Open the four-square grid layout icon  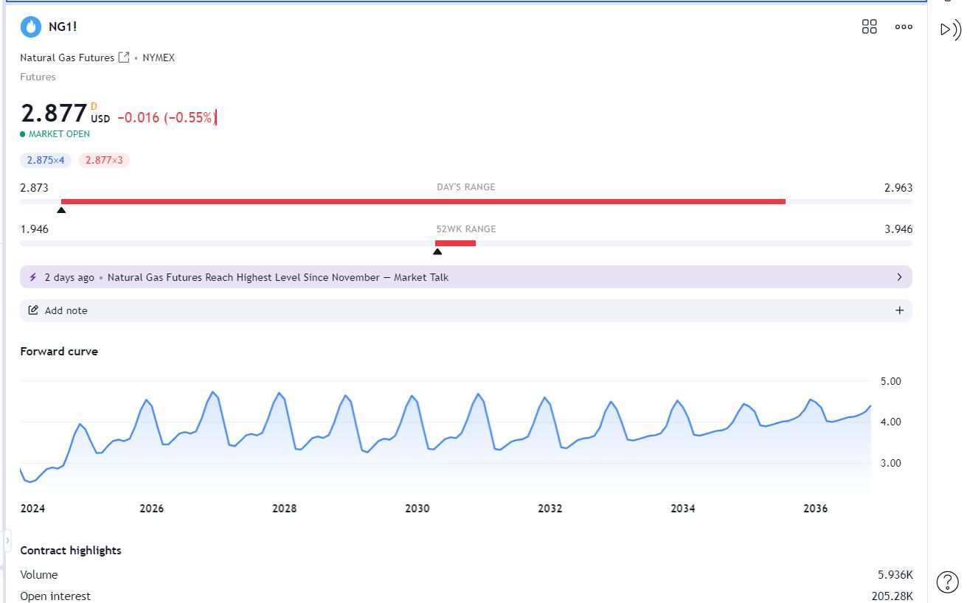click(x=869, y=27)
